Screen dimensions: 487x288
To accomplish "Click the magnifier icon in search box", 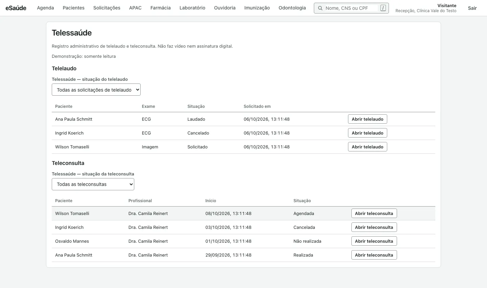I will pyautogui.click(x=320, y=8).
